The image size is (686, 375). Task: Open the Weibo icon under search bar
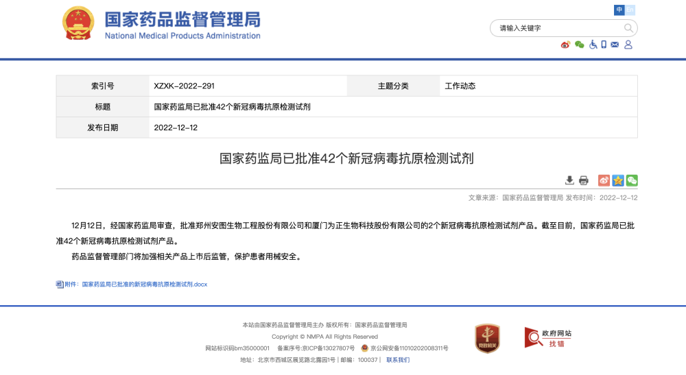point(565,45)
